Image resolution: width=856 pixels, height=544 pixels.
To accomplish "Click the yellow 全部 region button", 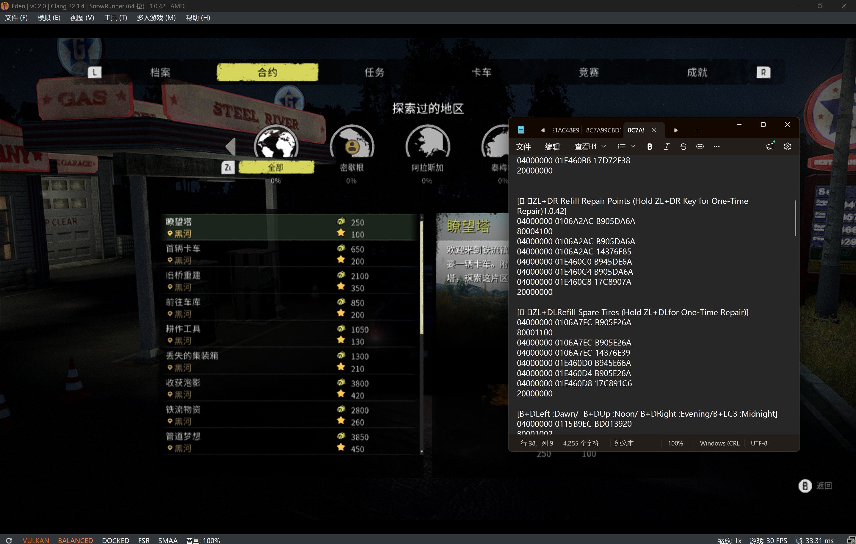I will coord(276,167).
